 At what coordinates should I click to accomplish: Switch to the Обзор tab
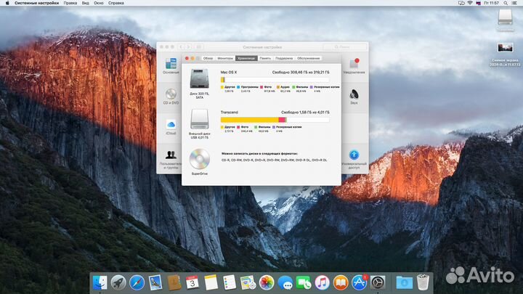208,58
